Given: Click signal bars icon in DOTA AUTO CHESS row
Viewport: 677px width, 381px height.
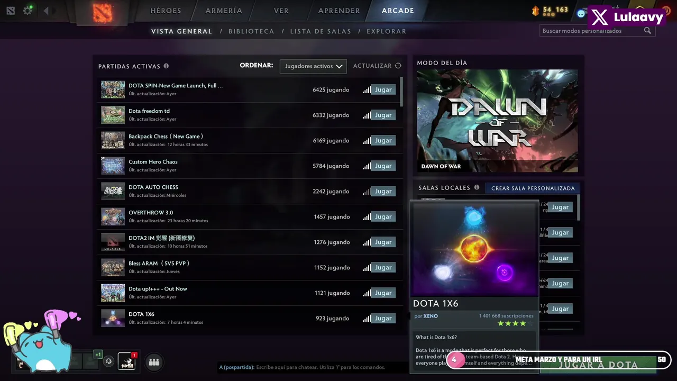Looking at the screenshot, I should click(367, 192).
